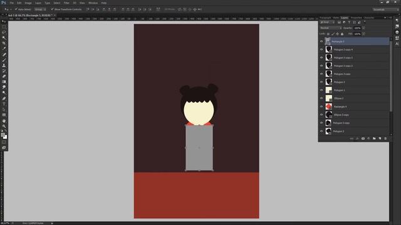
Task: Hide the Polygon 1 layer
Action: (x=321, y=90)
